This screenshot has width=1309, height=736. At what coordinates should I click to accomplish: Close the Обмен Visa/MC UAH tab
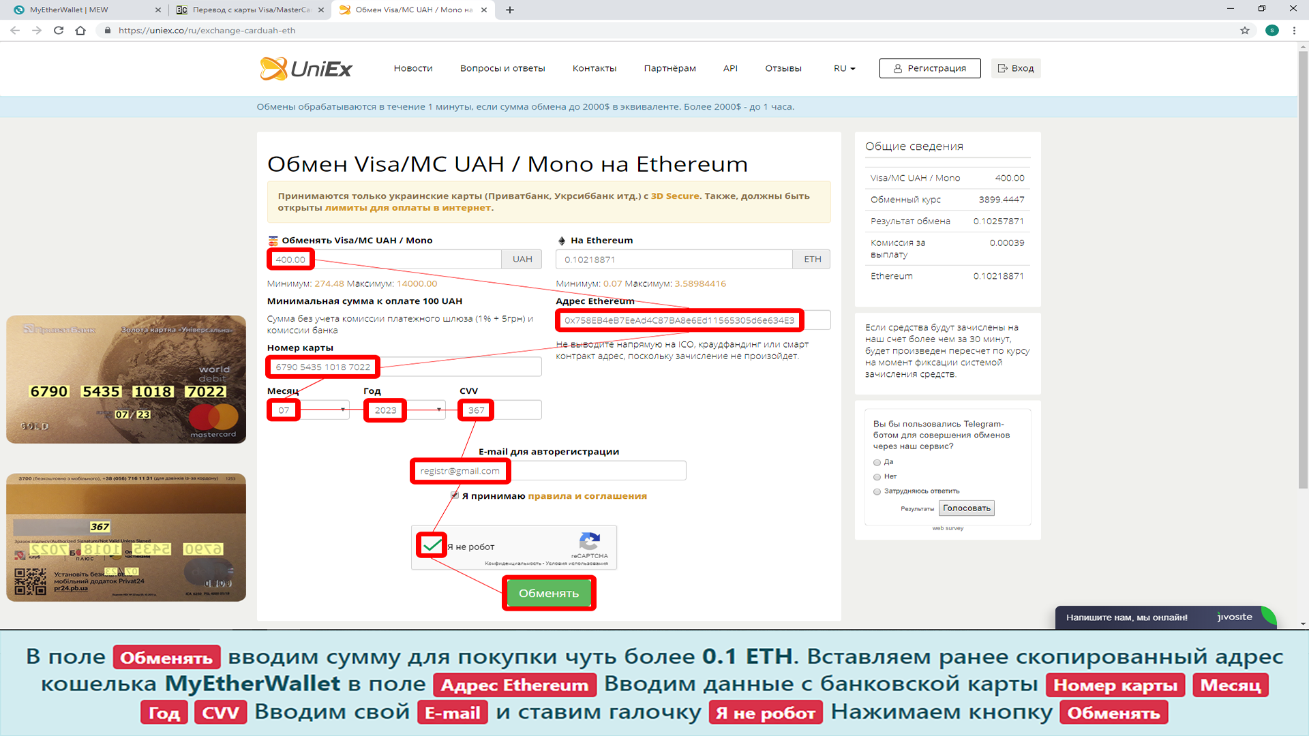point(484,10)
